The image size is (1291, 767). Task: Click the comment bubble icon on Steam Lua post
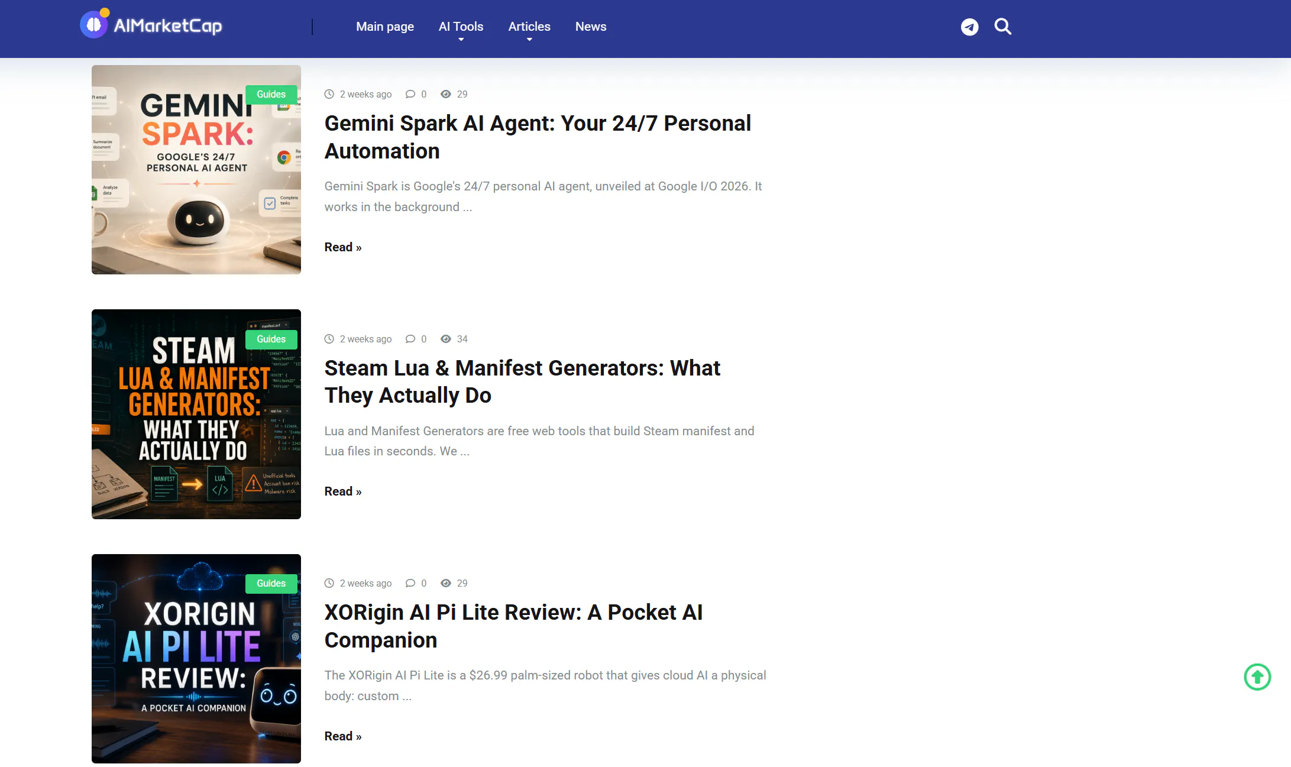(410, 339)
